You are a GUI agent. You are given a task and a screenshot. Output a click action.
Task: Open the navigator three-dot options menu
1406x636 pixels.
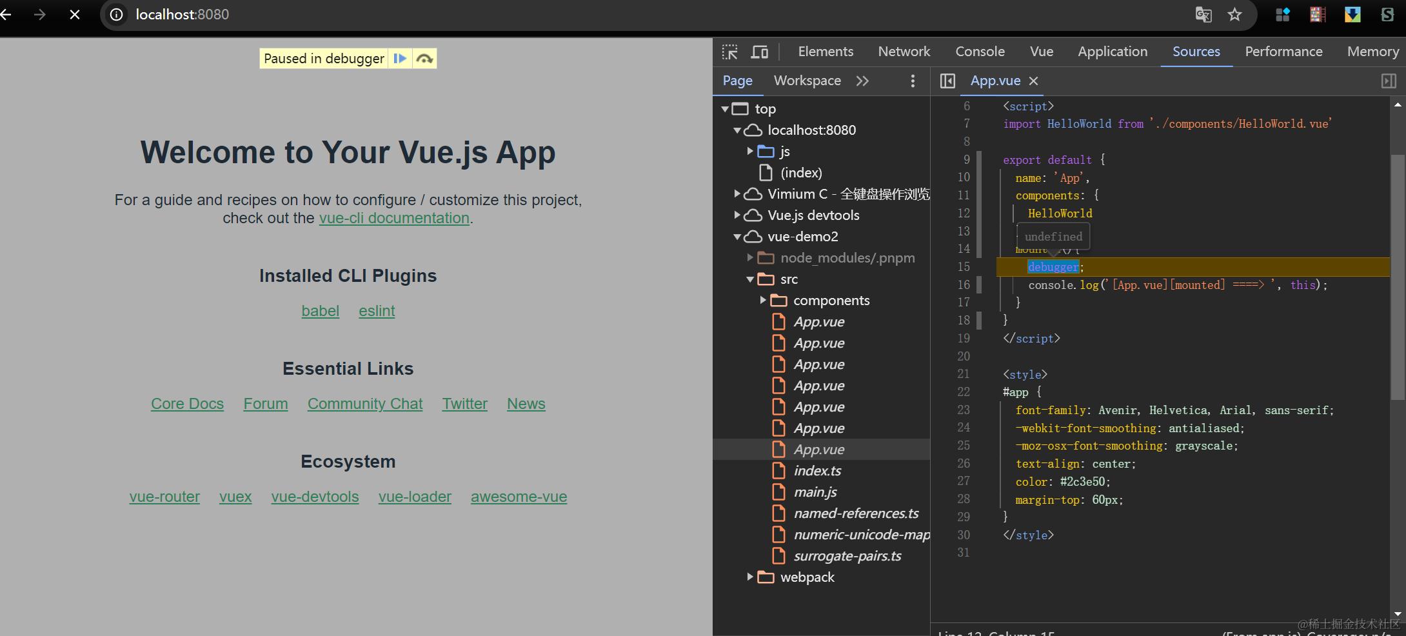(x=913, y=81)
